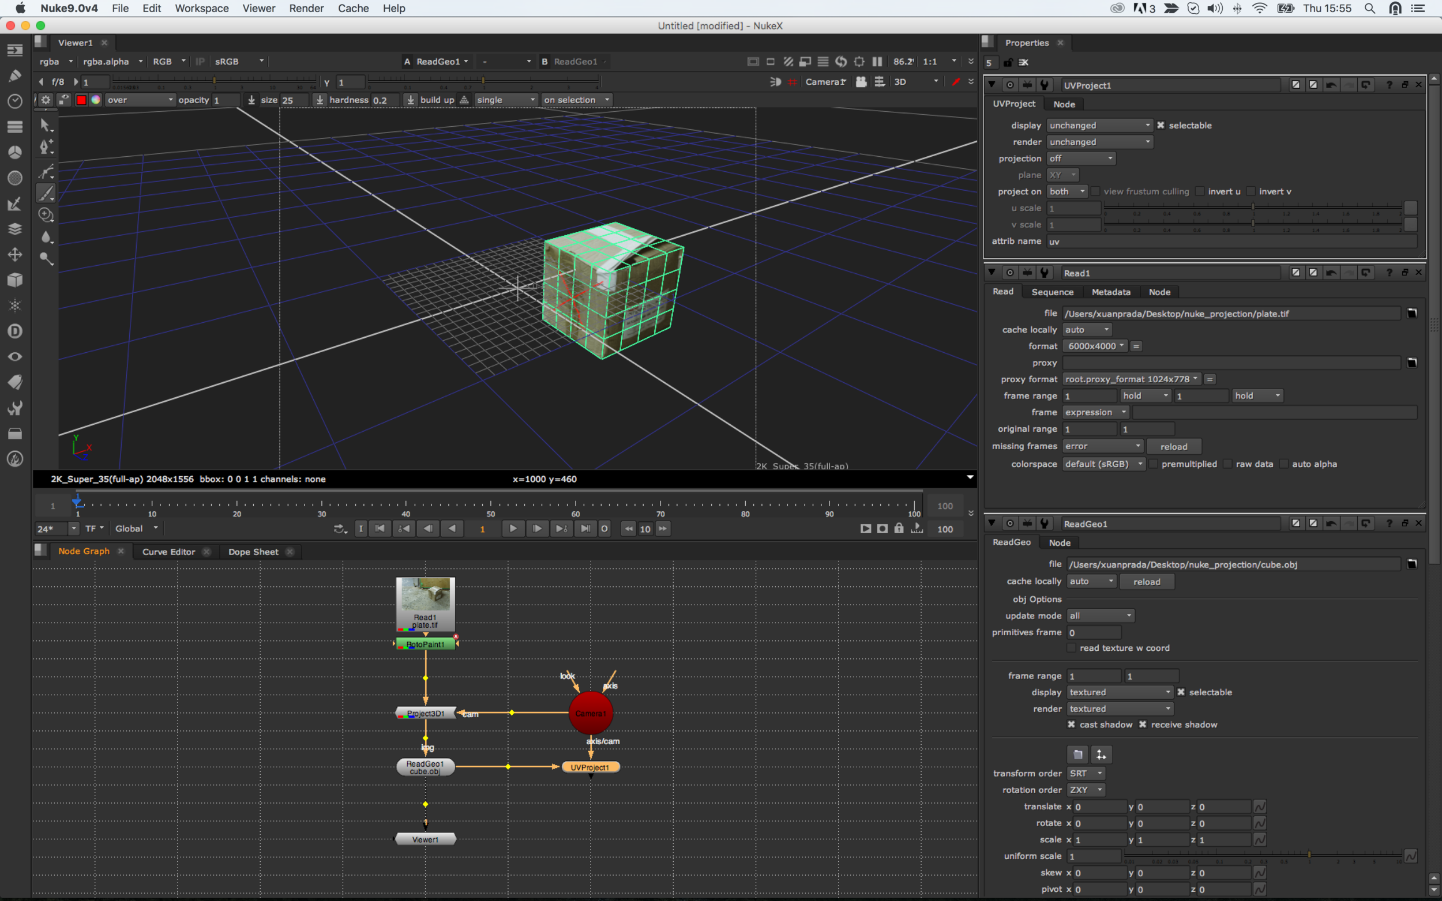Enable the premultiplied checkbox in Read1
This screenshot has height=901, width=1442.
coord(1154,463)
